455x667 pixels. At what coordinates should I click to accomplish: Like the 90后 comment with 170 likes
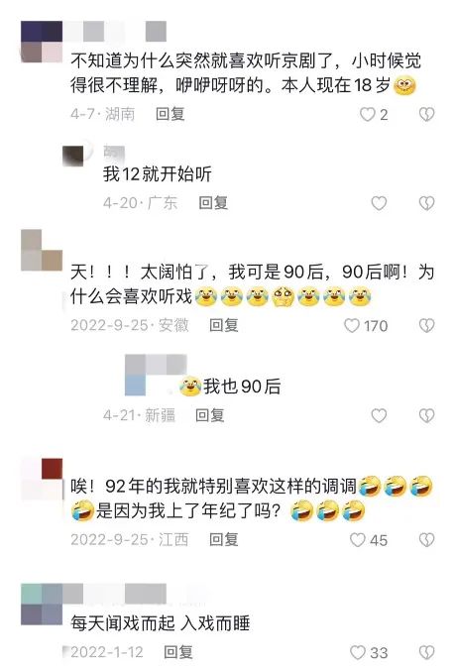coord(352,326)
